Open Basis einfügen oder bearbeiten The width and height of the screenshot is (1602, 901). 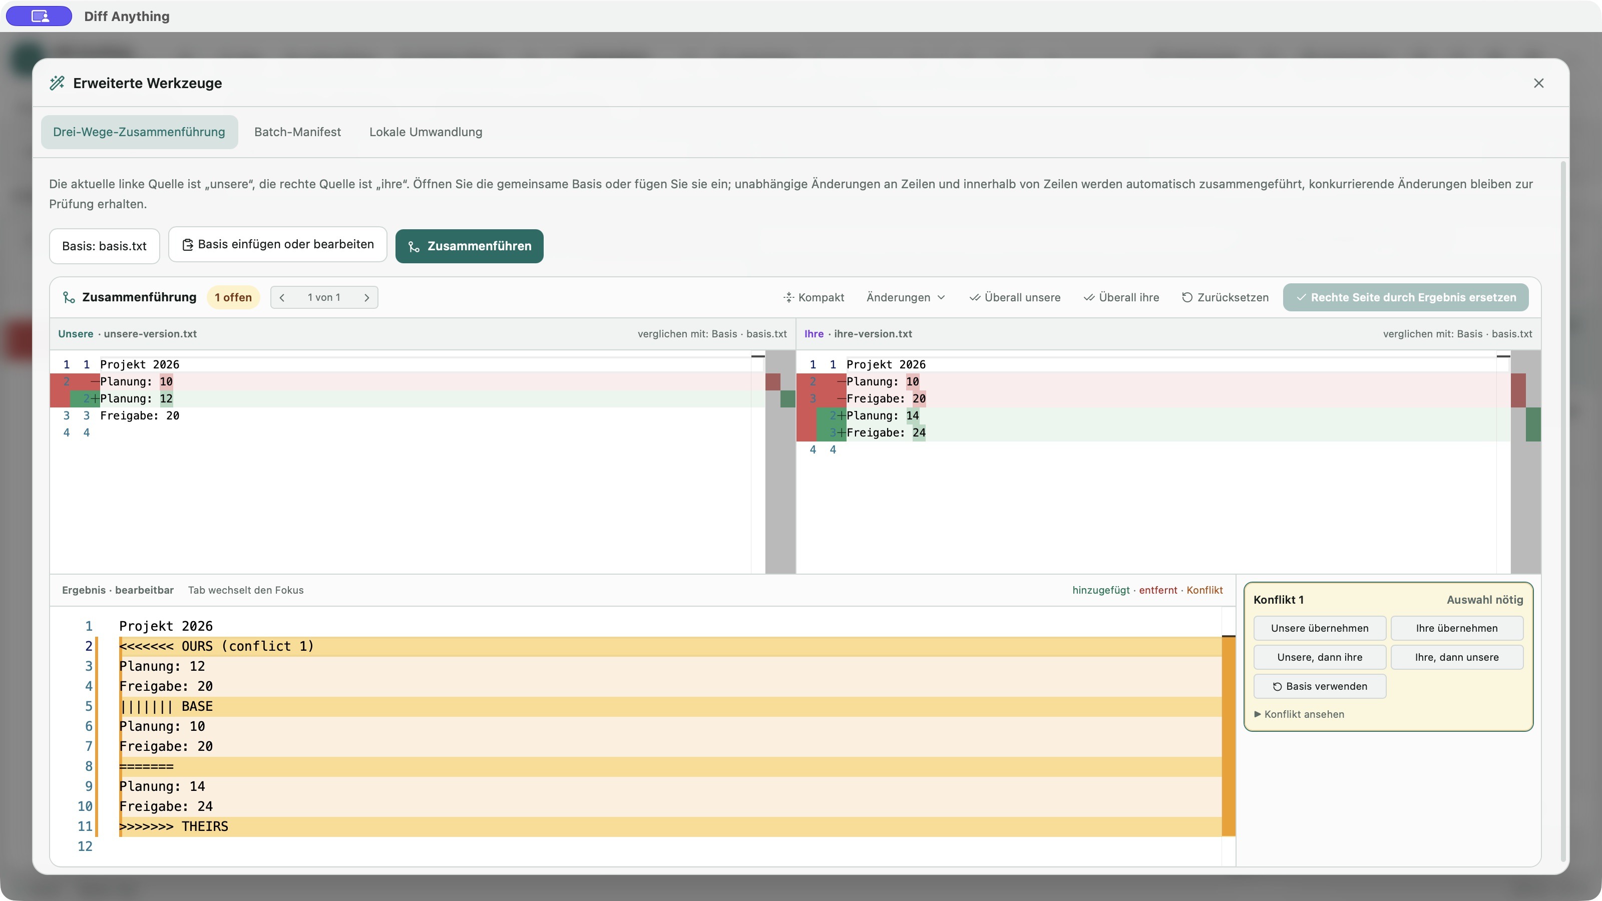(278, 244)
